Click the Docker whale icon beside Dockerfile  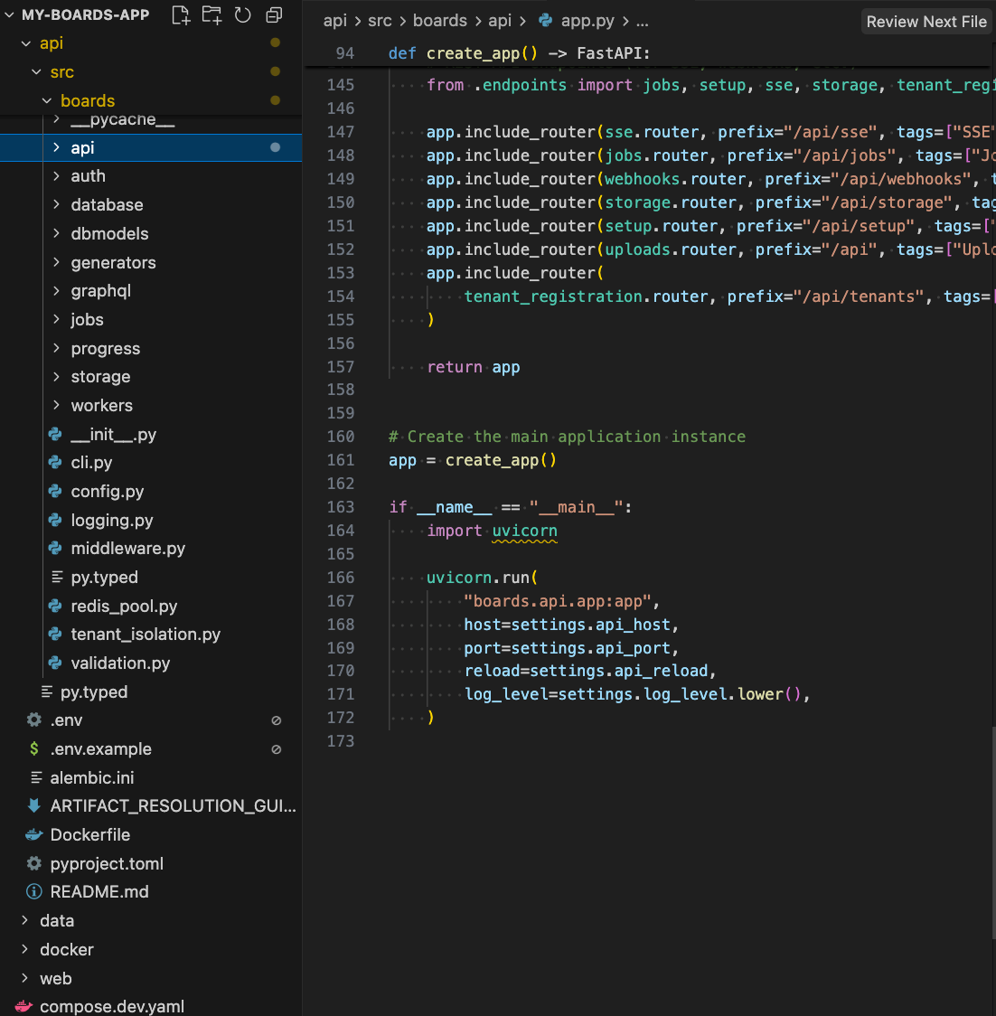tap(33, 834)
